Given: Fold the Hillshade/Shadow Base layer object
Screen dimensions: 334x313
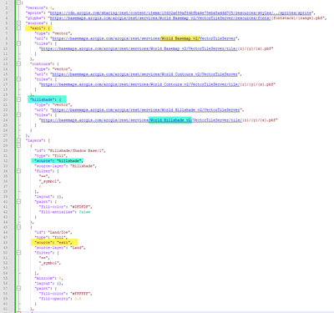Looking at the screenshot, I should point(18,145).
